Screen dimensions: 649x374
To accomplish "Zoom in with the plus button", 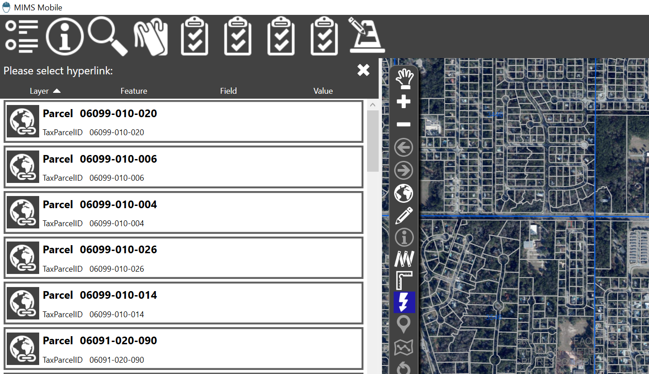I will click(404, 101).
